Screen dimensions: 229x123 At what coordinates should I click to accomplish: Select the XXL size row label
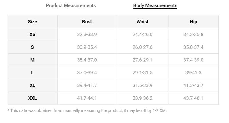32,98
